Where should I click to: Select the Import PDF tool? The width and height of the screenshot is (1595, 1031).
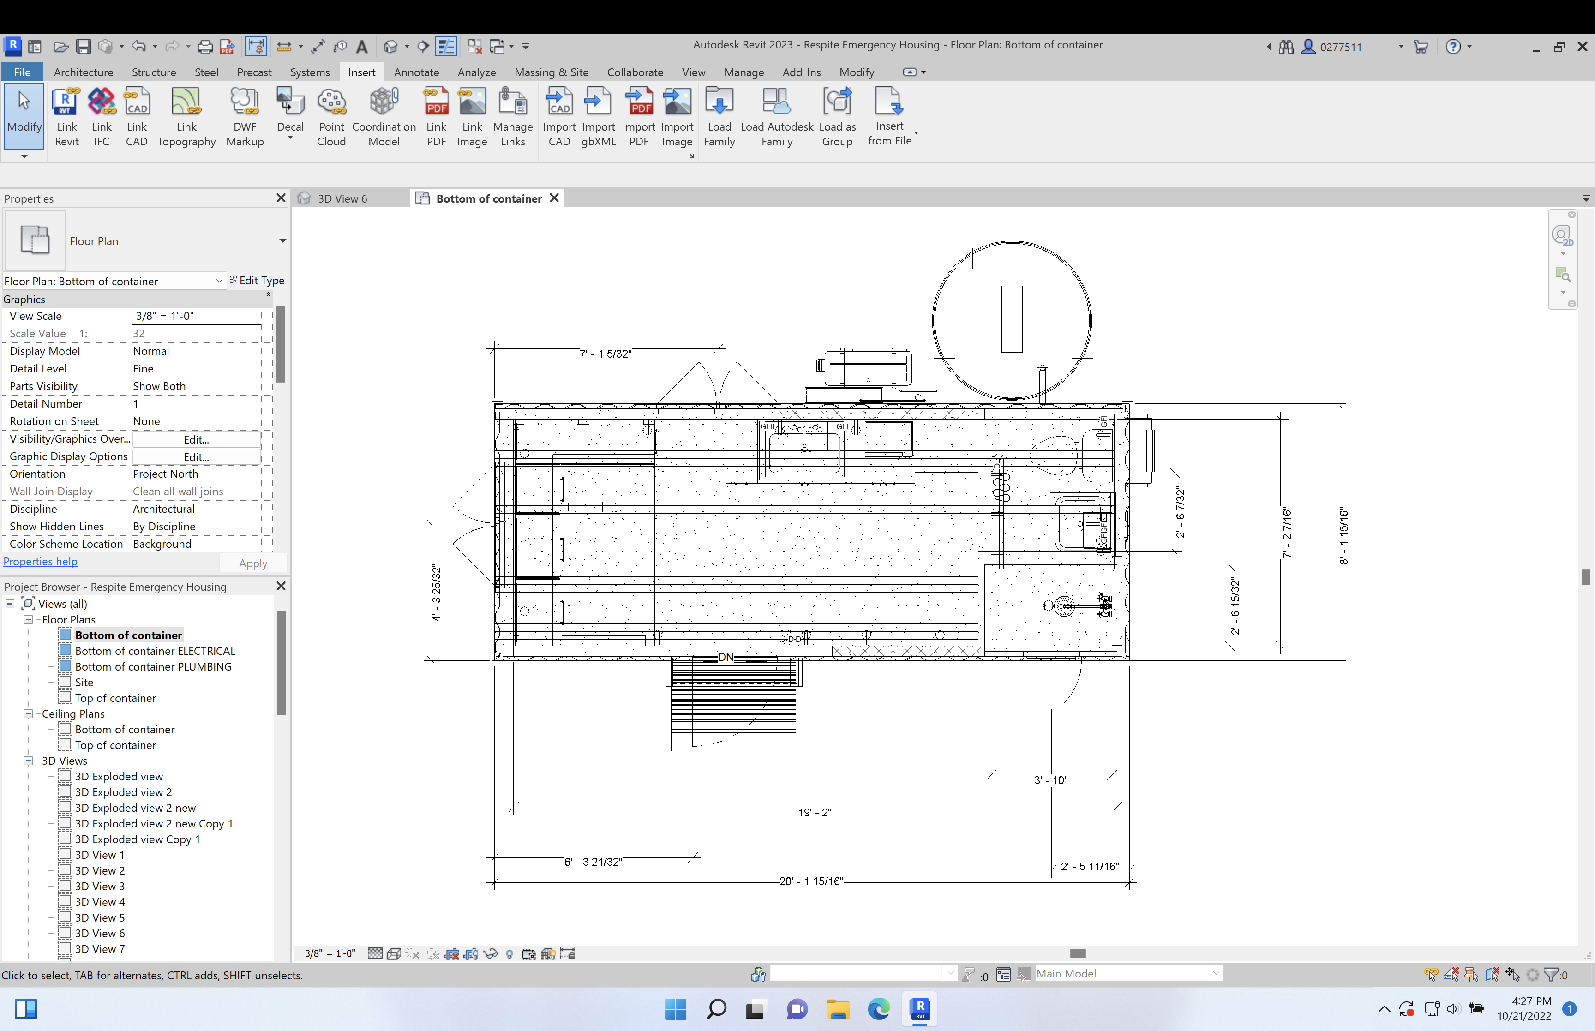639,116
